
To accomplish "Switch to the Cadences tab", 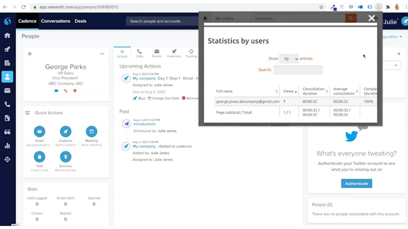I will 174,53.
